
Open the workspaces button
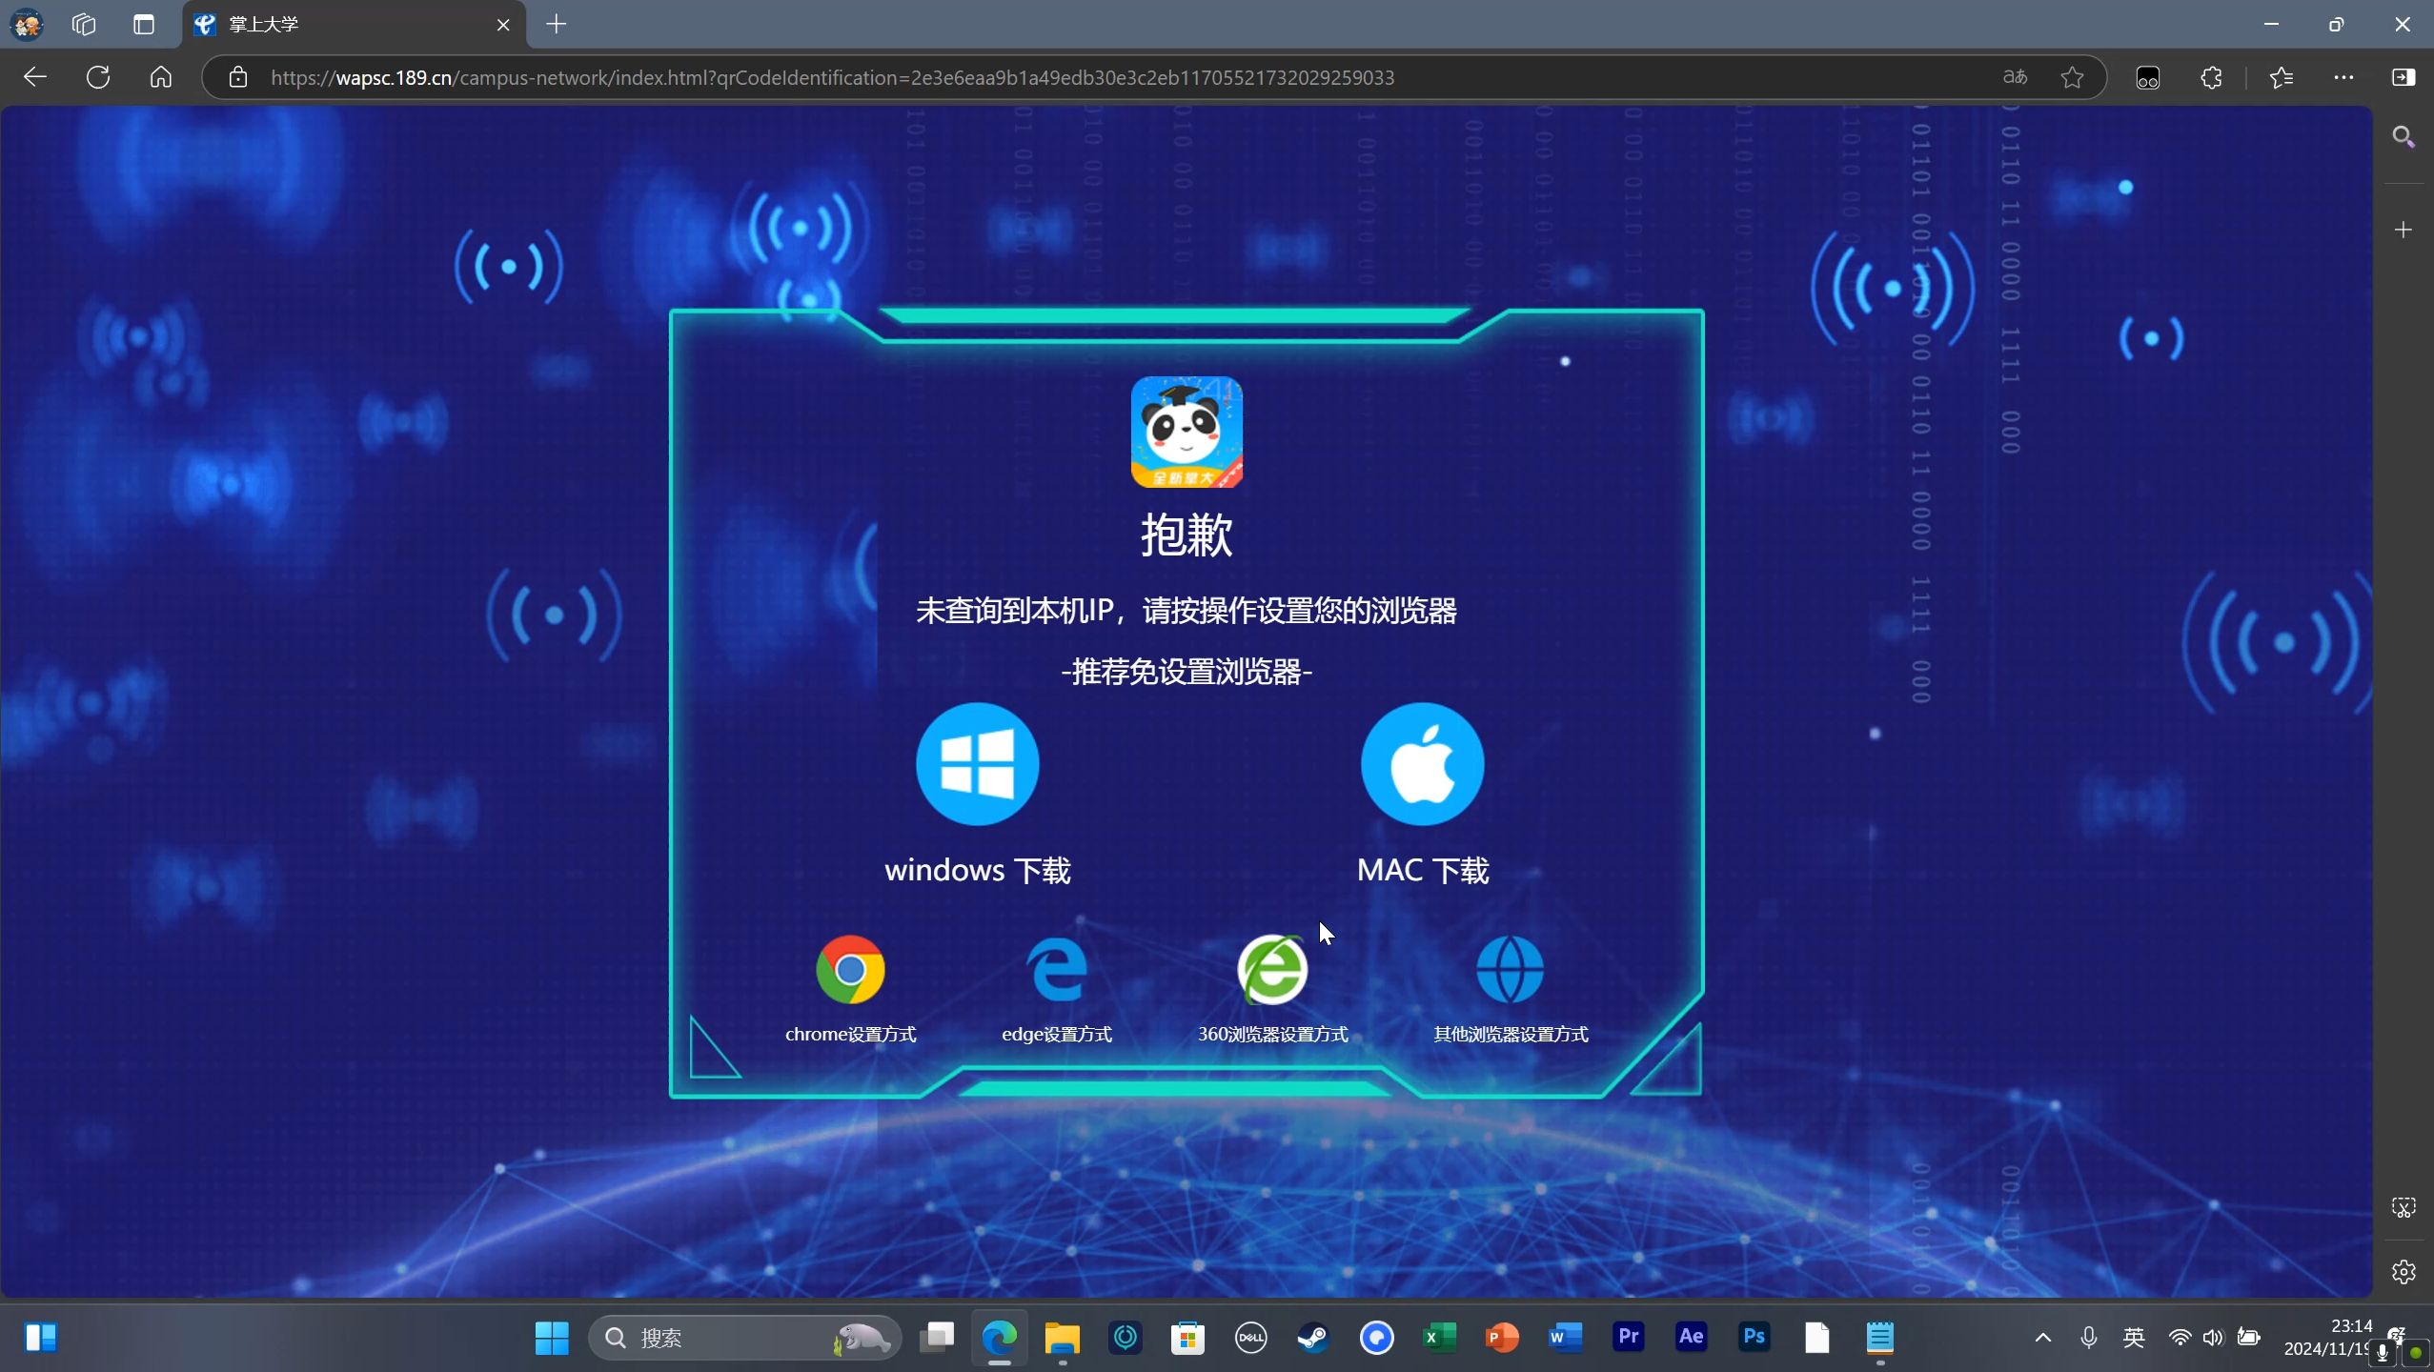point(84,24)
